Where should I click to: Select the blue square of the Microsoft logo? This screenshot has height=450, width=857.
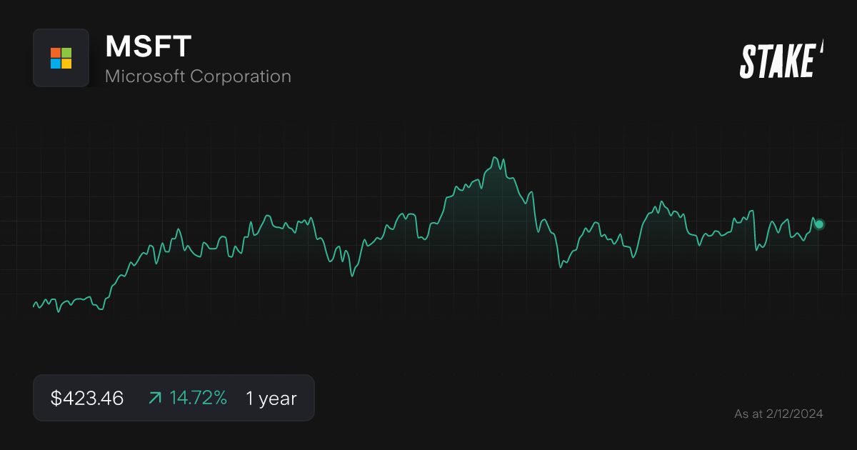click(x=56, y=64)
